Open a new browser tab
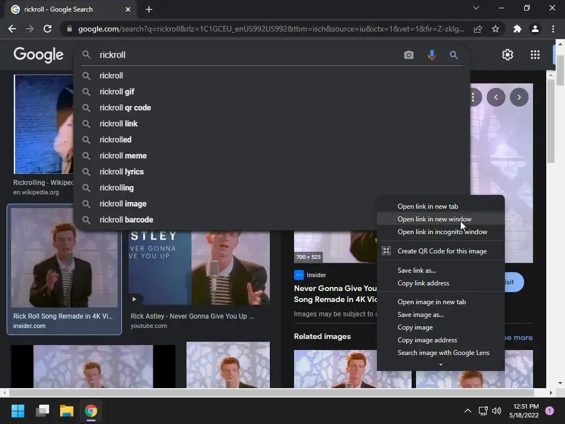565x424 pixels. coord(149,9)
